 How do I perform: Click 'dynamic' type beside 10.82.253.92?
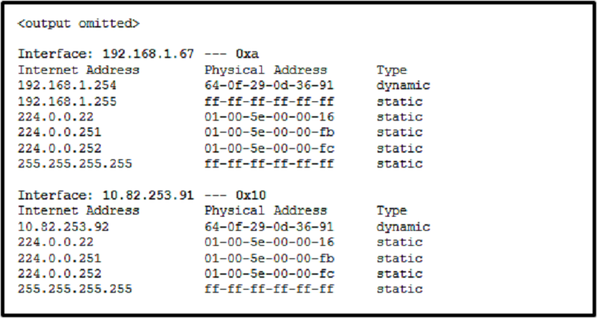coord(403,227)
